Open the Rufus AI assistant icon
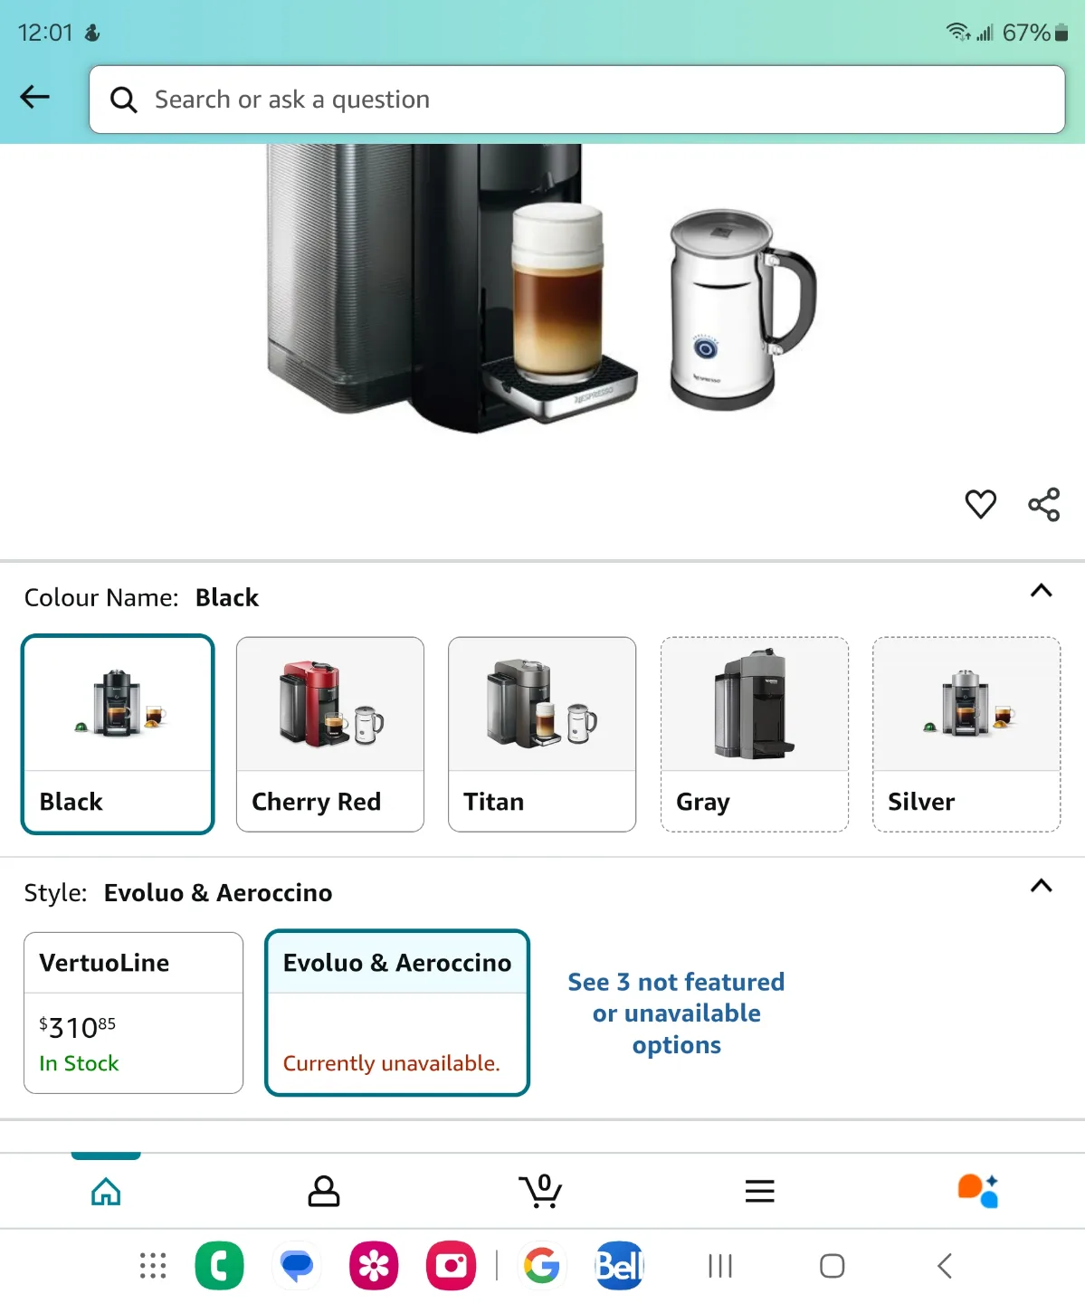 (978, 1191)
